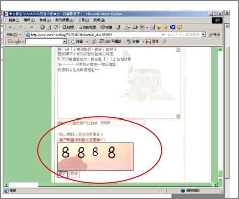Open the File (檔案) menu
The image size is (239, 199).
coord(14,20)
